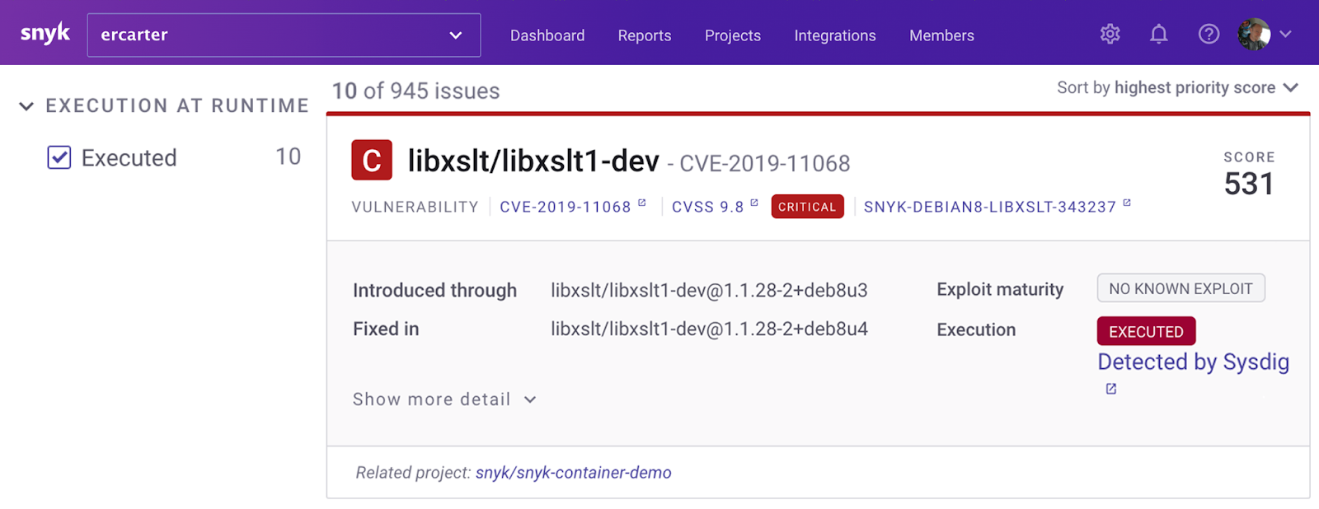Click external link icon after SNYK-DEBIAN8-LIBXSLT-343237
The image size is (1319, 509).
point(1127,203)
